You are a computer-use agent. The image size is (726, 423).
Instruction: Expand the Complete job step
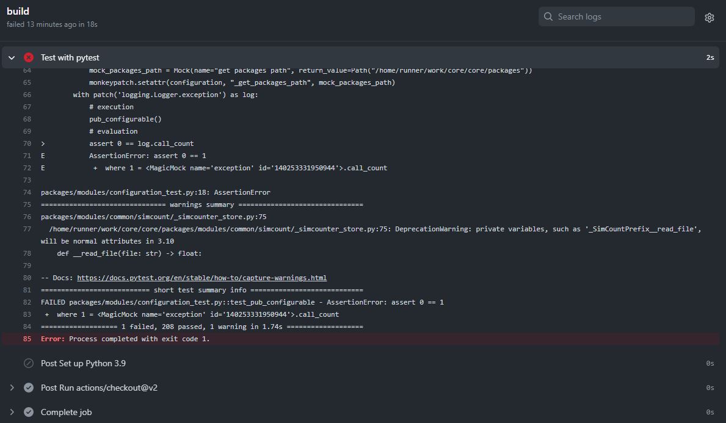pyautogui.click(x=12, y=412)
